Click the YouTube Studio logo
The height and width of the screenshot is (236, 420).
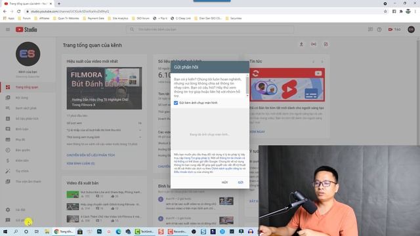[x=26, y=29]
